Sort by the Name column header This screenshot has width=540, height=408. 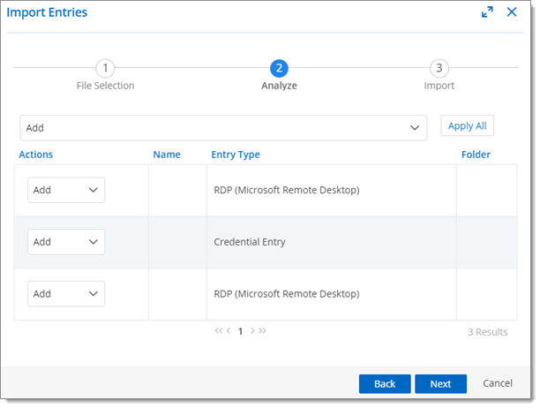pyautogui.click(x=167, y=155)
